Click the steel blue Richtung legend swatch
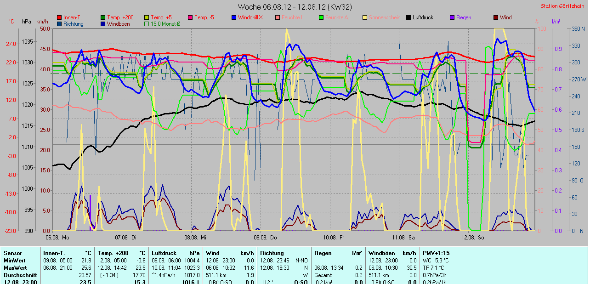Image resolution: width=590 pixels, height=284 pixels. point(59,23)
